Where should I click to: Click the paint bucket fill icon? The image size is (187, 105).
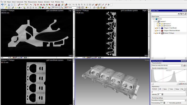109,5
